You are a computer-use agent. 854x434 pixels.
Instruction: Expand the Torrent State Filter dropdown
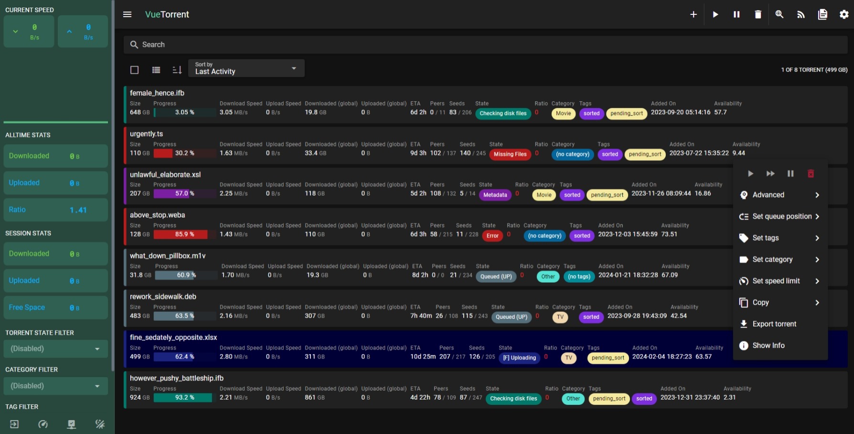[x=55, y=349]
